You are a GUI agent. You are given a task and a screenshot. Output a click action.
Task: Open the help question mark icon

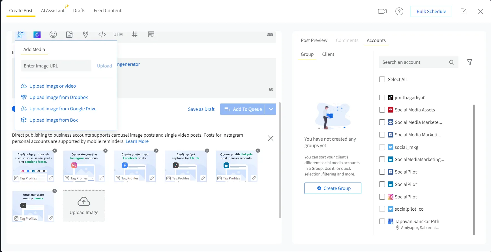[x=399, y=11]
